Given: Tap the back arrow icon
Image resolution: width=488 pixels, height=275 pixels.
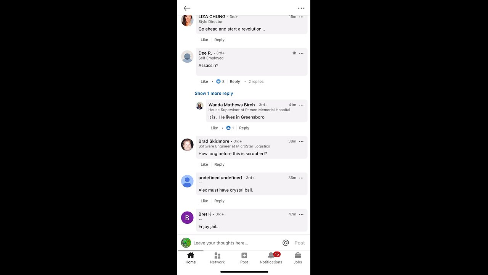Looking at the screenshot, I should [x=187, y=8].
